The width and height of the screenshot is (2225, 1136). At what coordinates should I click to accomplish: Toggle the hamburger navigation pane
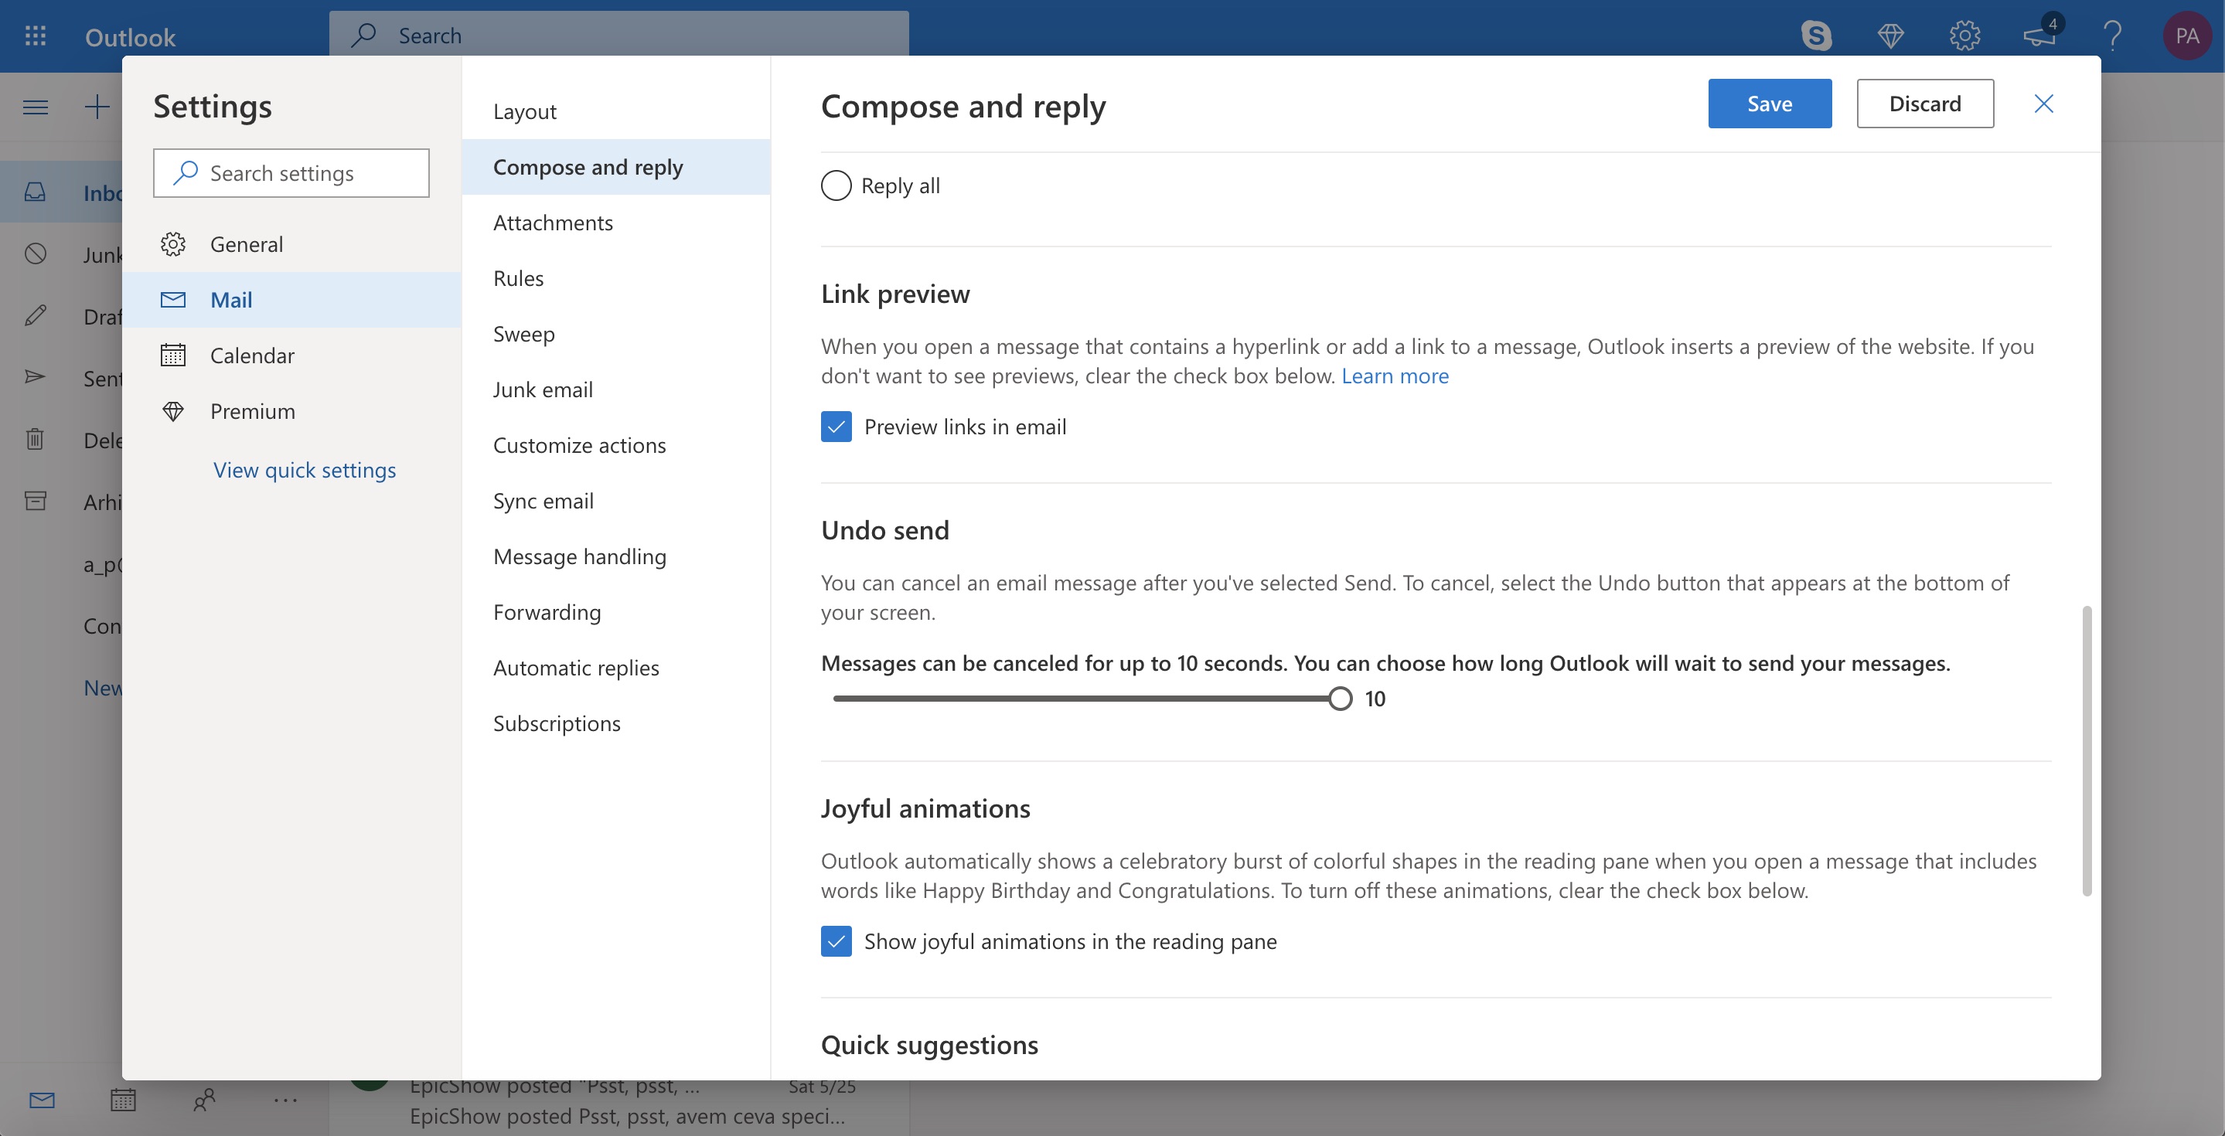point(36,107)
